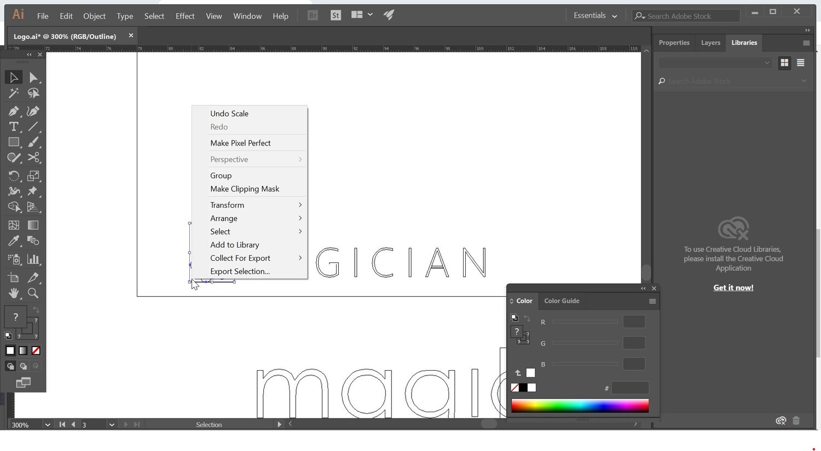Select the Rotate tool
The width and height of the screenshot is (821, 451).
click(14, 176)
